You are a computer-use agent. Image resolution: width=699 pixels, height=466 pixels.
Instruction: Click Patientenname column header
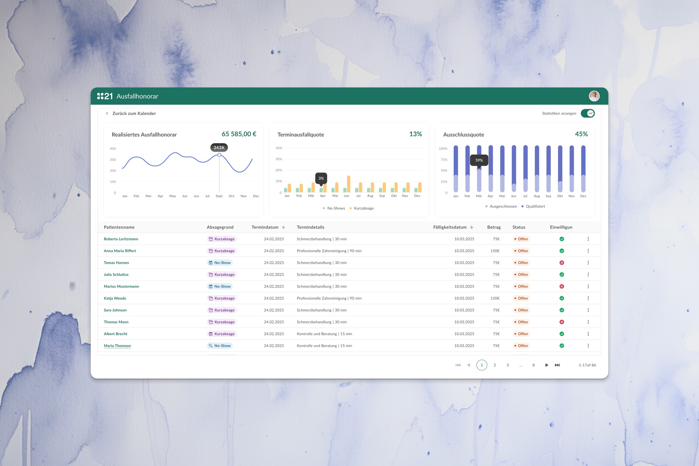tap(119, 227)
